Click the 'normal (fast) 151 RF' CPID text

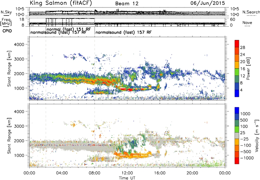pos(69,29)
